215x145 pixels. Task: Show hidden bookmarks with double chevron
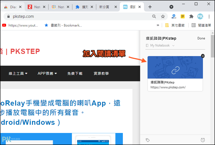coord(158,25)
